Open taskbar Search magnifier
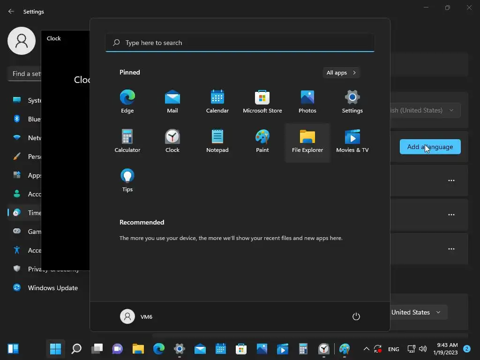The height and width of the screenshot is (360, 480). coord(76,349)
